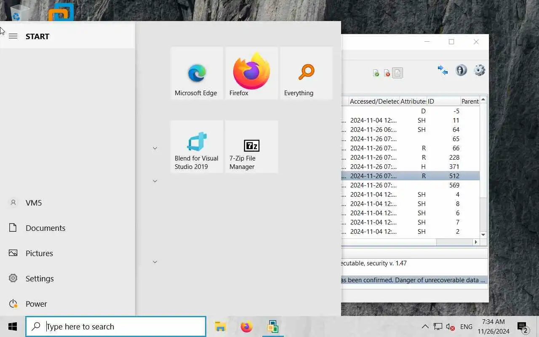Switch to the running recovery app on taskbar
The width and height of the screenshot is (539, 337).
[x=272, y=326]
